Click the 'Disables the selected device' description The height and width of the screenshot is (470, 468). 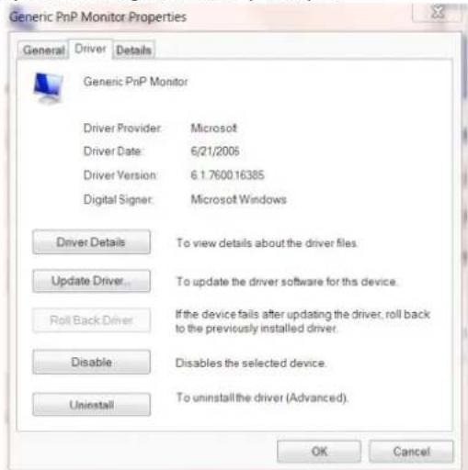click(x=251, y=364)
